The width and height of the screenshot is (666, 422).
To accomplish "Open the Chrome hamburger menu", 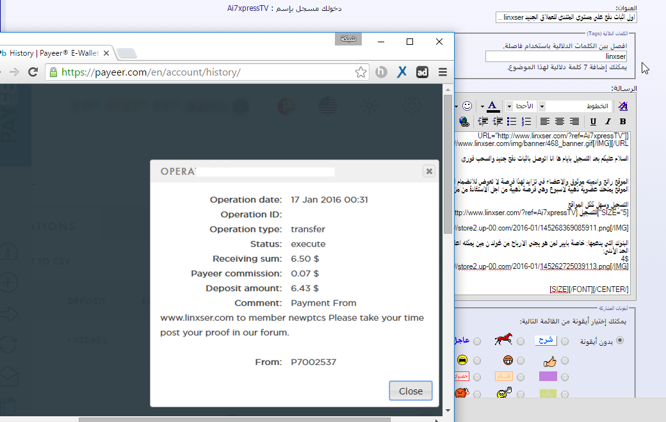I will 443,72.
